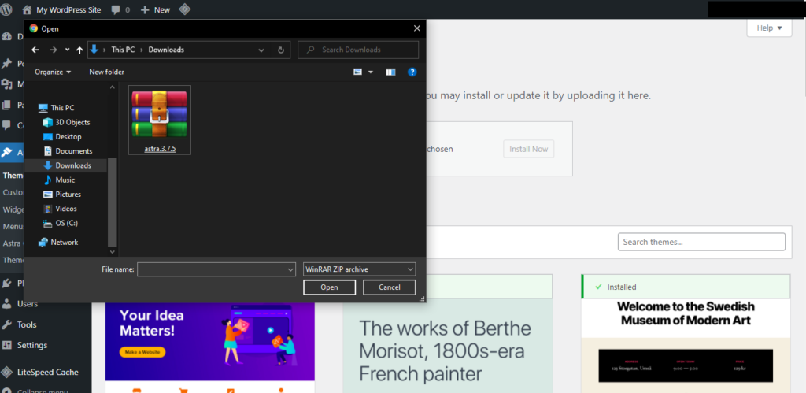Click the Search themes field

[x=701, y=242]
